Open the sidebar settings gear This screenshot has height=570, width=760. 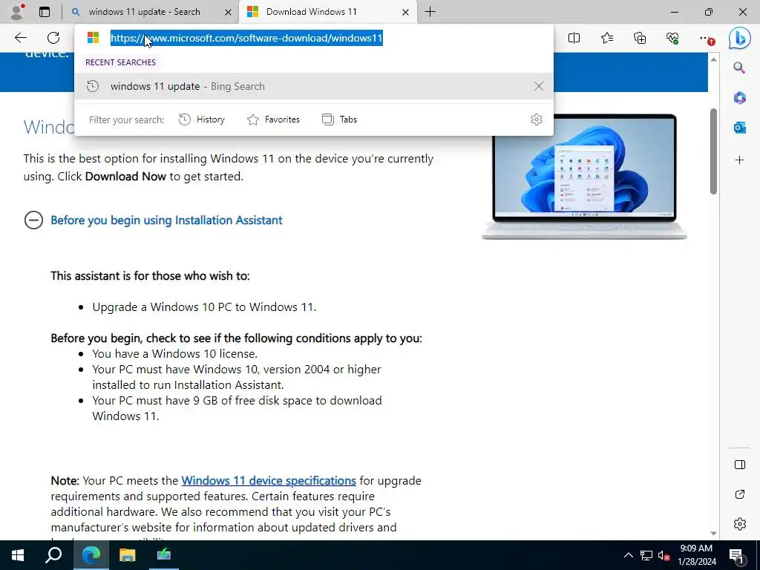(740, 524)
